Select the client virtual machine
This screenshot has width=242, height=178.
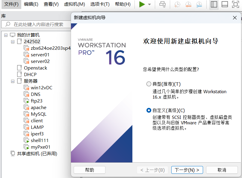(37, 120)
